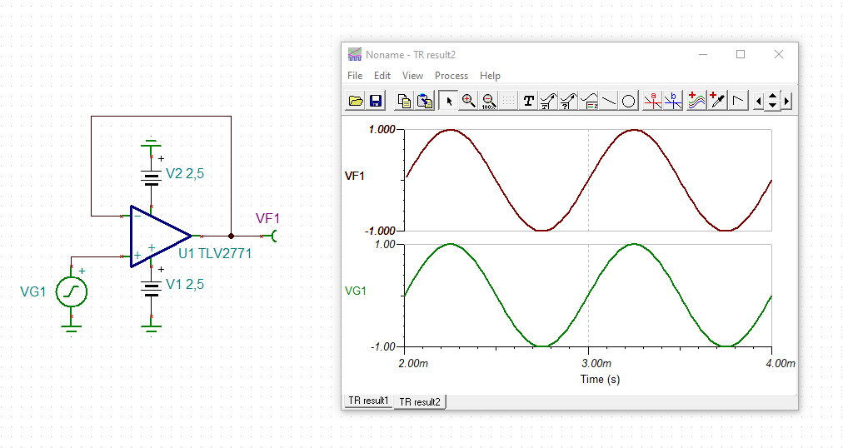Click the flag marker icon in toolbar
The image size is (843, 448).
coord(738,101)
